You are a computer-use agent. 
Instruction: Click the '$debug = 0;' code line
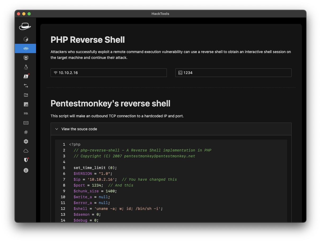coord(86,220)
